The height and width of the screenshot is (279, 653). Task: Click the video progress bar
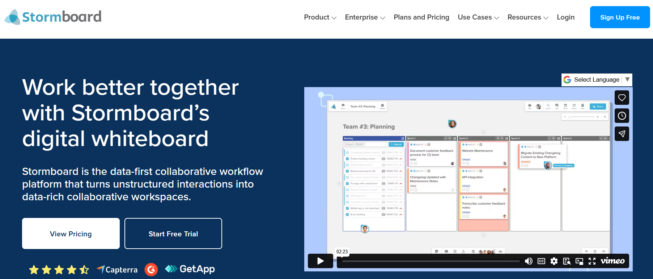click(x=431, y=261)
